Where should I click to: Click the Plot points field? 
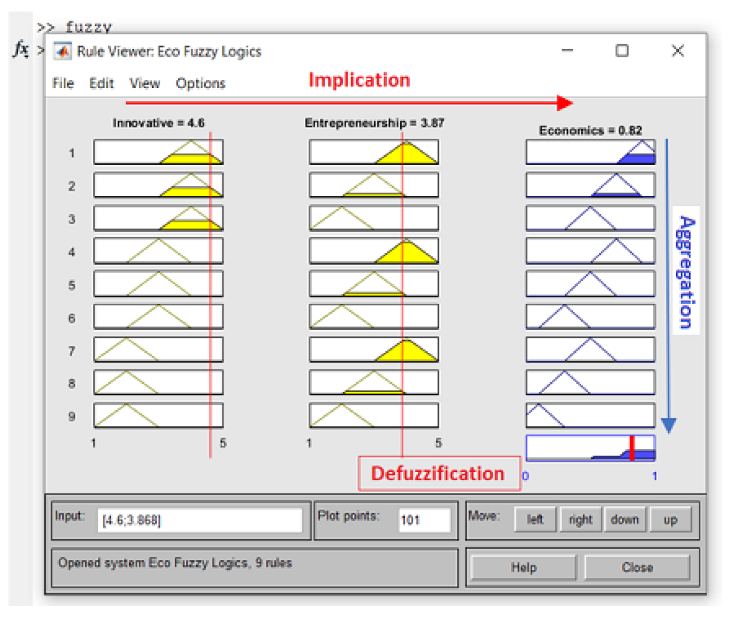424,520
